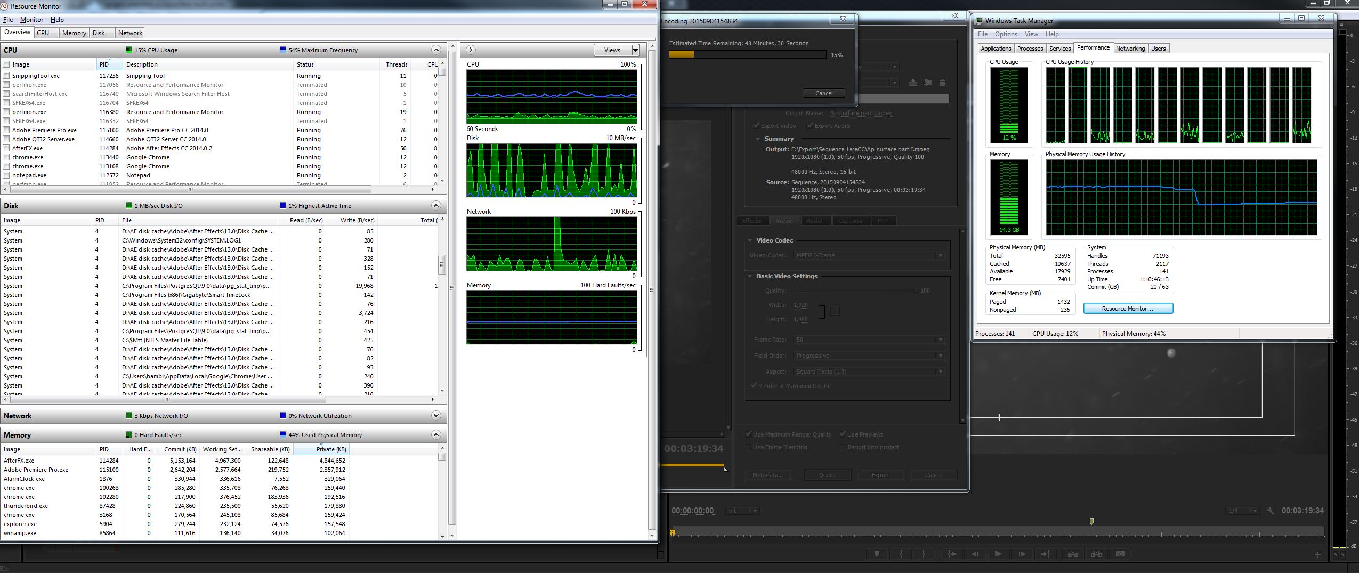This screenshot has width=1359, height=573.
Task: Toggle Use Maximum Render Quality checkbox
Action: [748, 434]
